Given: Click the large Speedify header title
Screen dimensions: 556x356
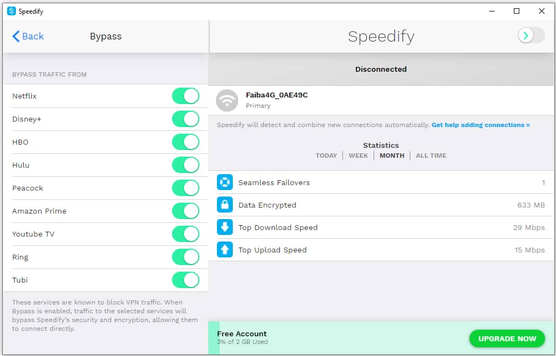Looking at the screenshot, I should [x=381, y=37].
